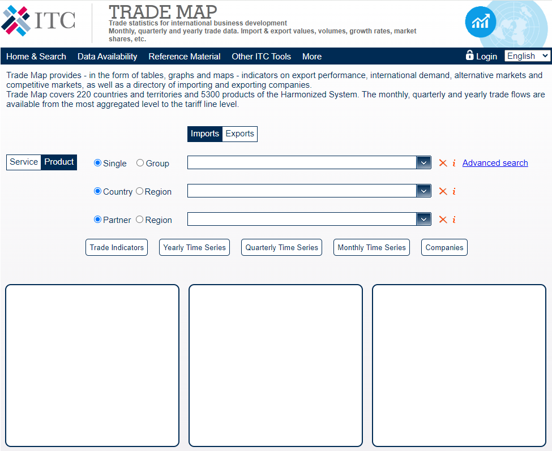Viewport: 552px width, 451px height.
Task: Expand the country selection dropdown arrow
Action: point(423,191)
